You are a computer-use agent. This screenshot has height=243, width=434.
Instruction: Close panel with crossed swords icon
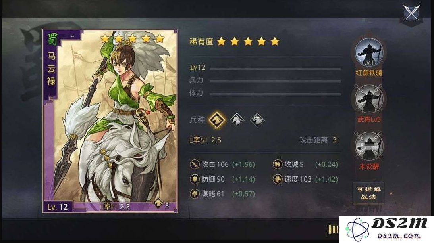pyautogui.click(x=411, y=13)
